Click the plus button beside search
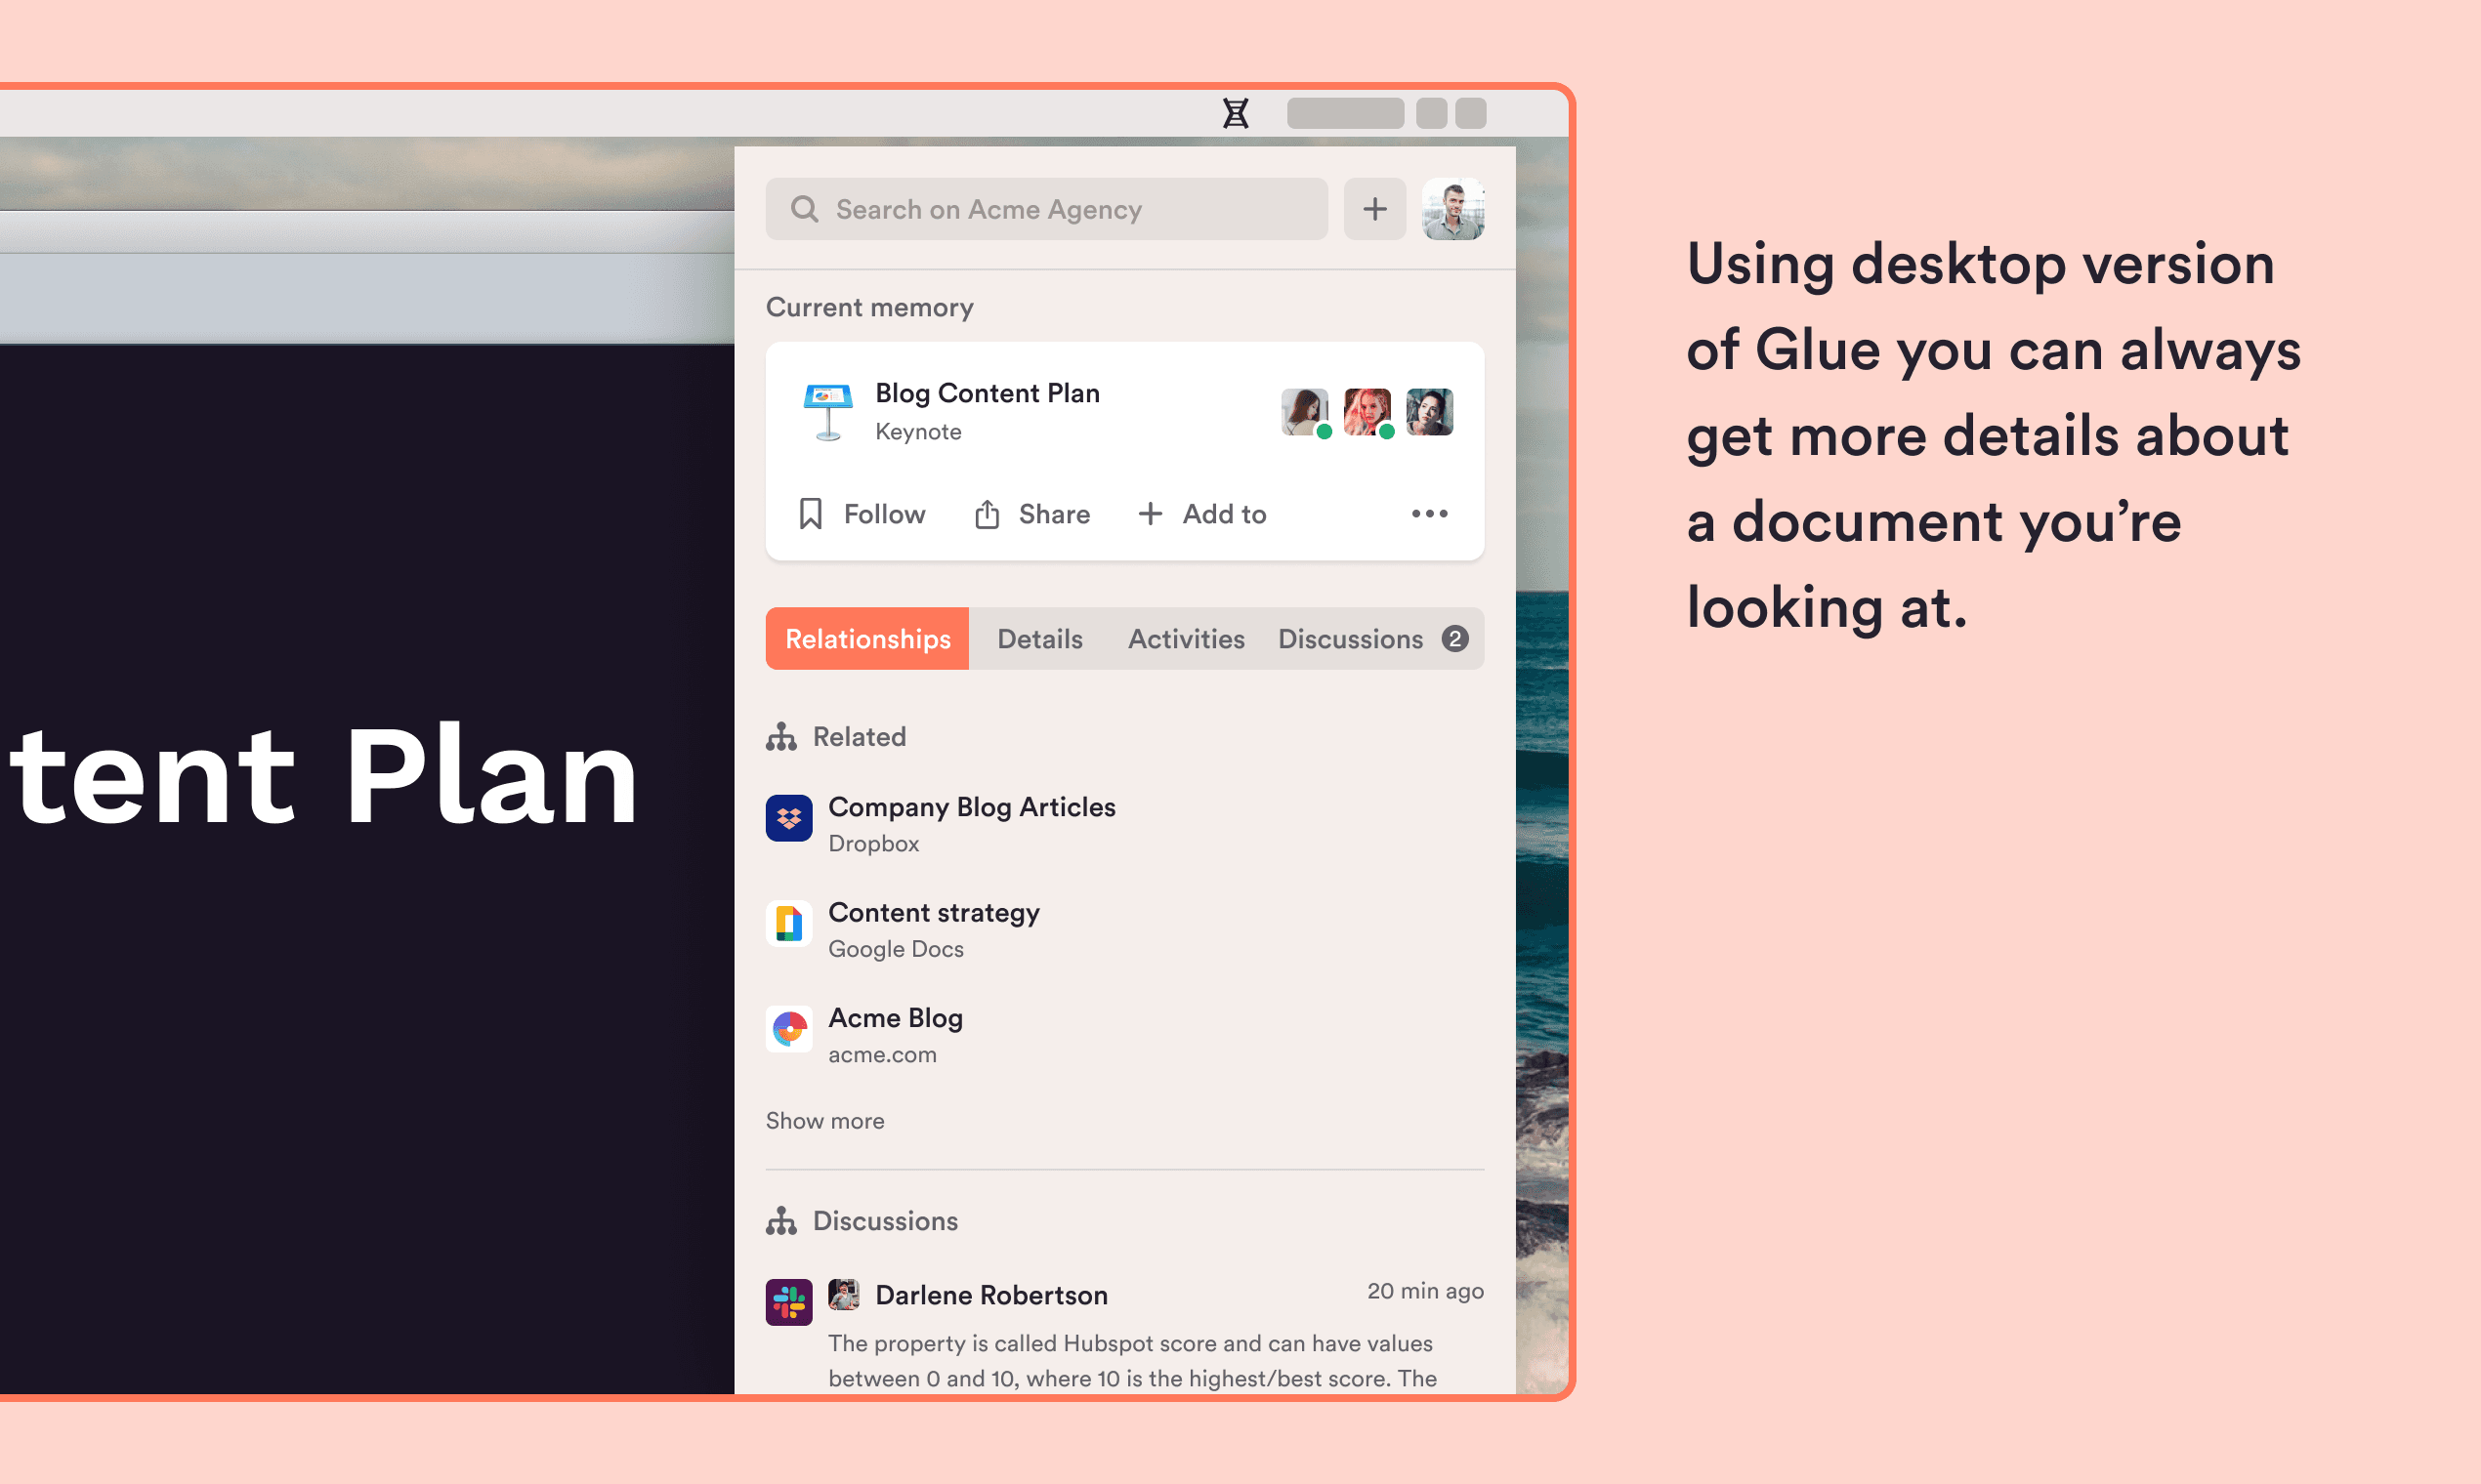 (1374, 209)
